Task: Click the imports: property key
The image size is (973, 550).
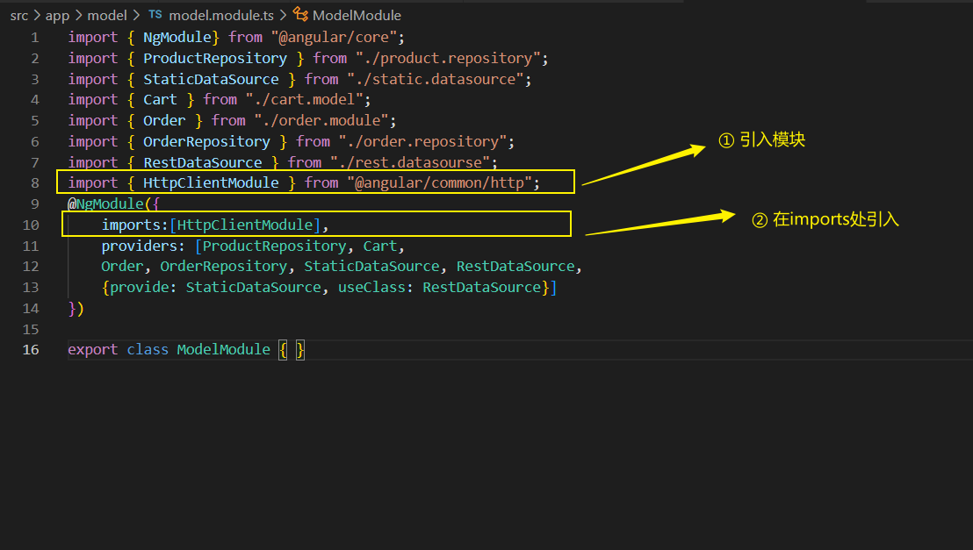Action: pyautogui.click(x=135, y=225)
